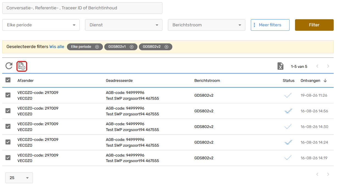Download selected messages as zip file

click(x=22, y=66)
